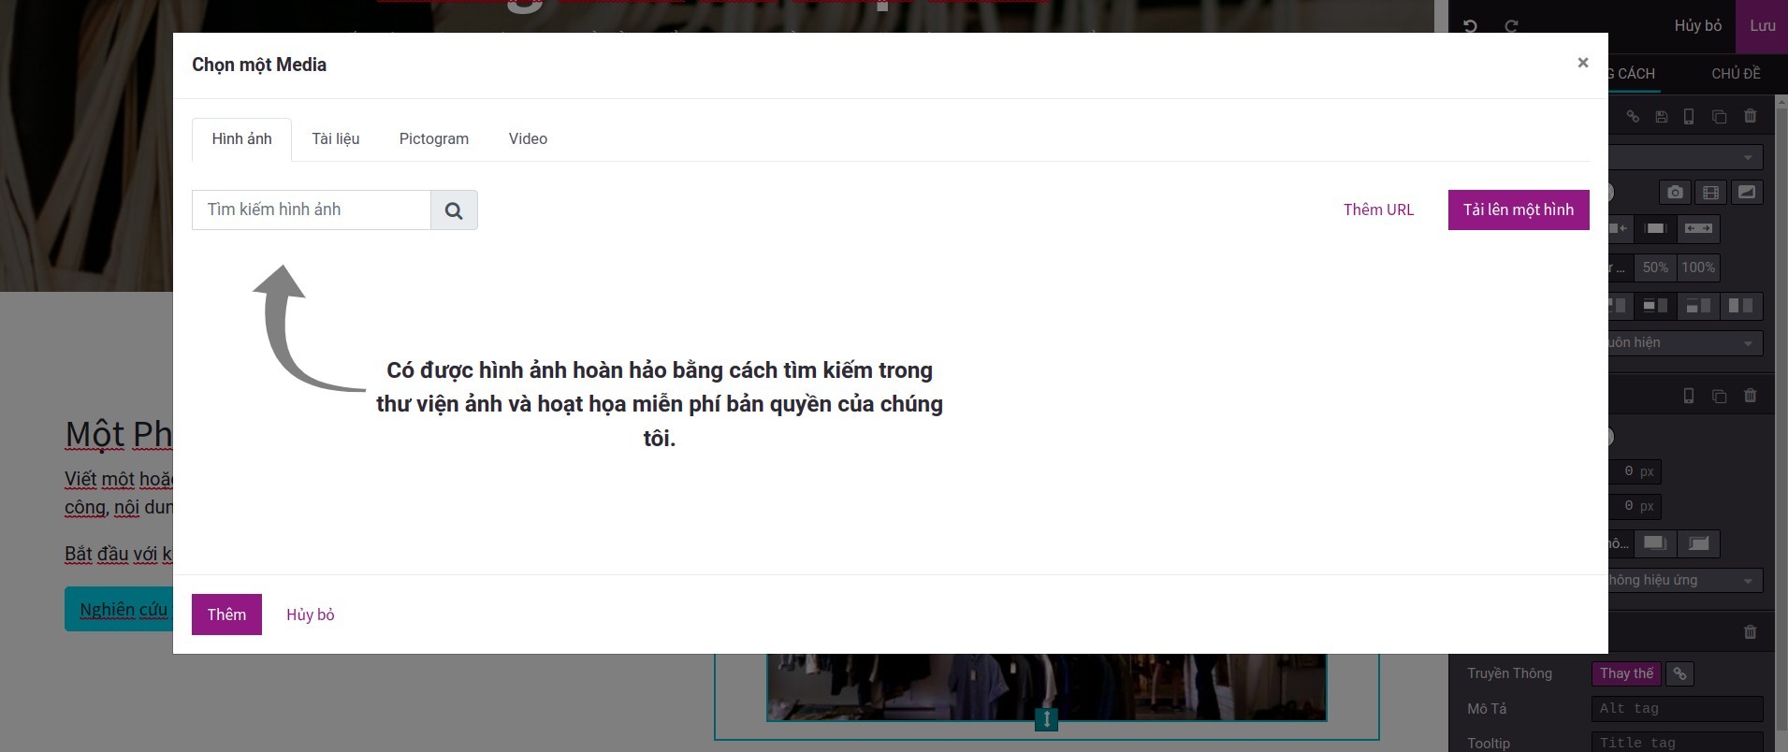Click the link icon beside Thay thế
Screen dimensions: 1788x752
point(1680,673)
